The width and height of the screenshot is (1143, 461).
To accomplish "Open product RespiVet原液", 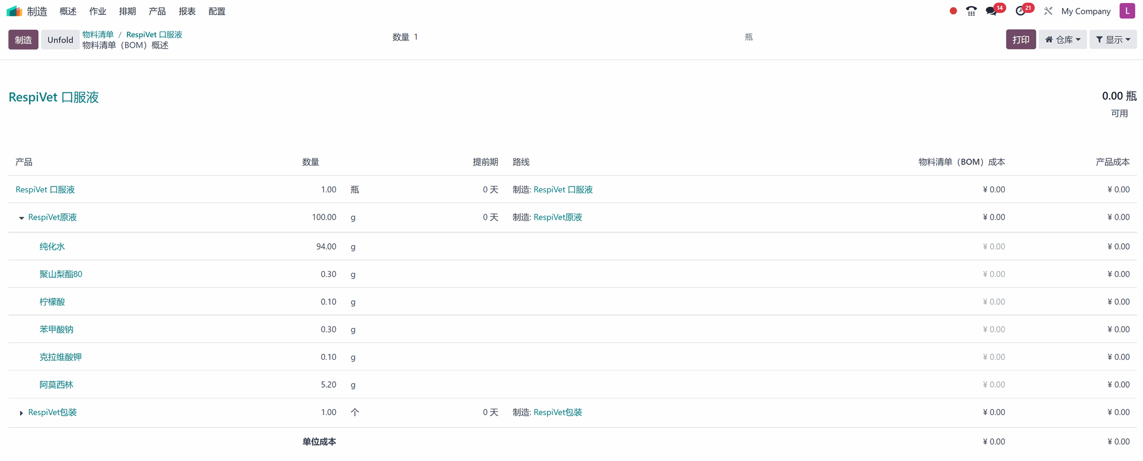I will click(52, 217).
